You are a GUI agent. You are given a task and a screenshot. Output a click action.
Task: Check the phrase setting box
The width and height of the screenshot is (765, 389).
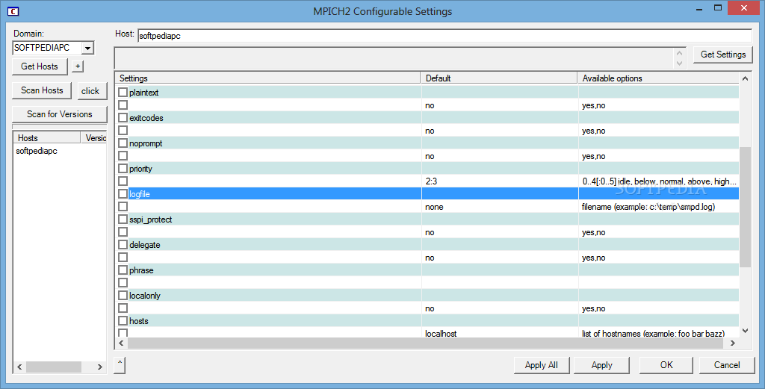[x=123, y=270]
